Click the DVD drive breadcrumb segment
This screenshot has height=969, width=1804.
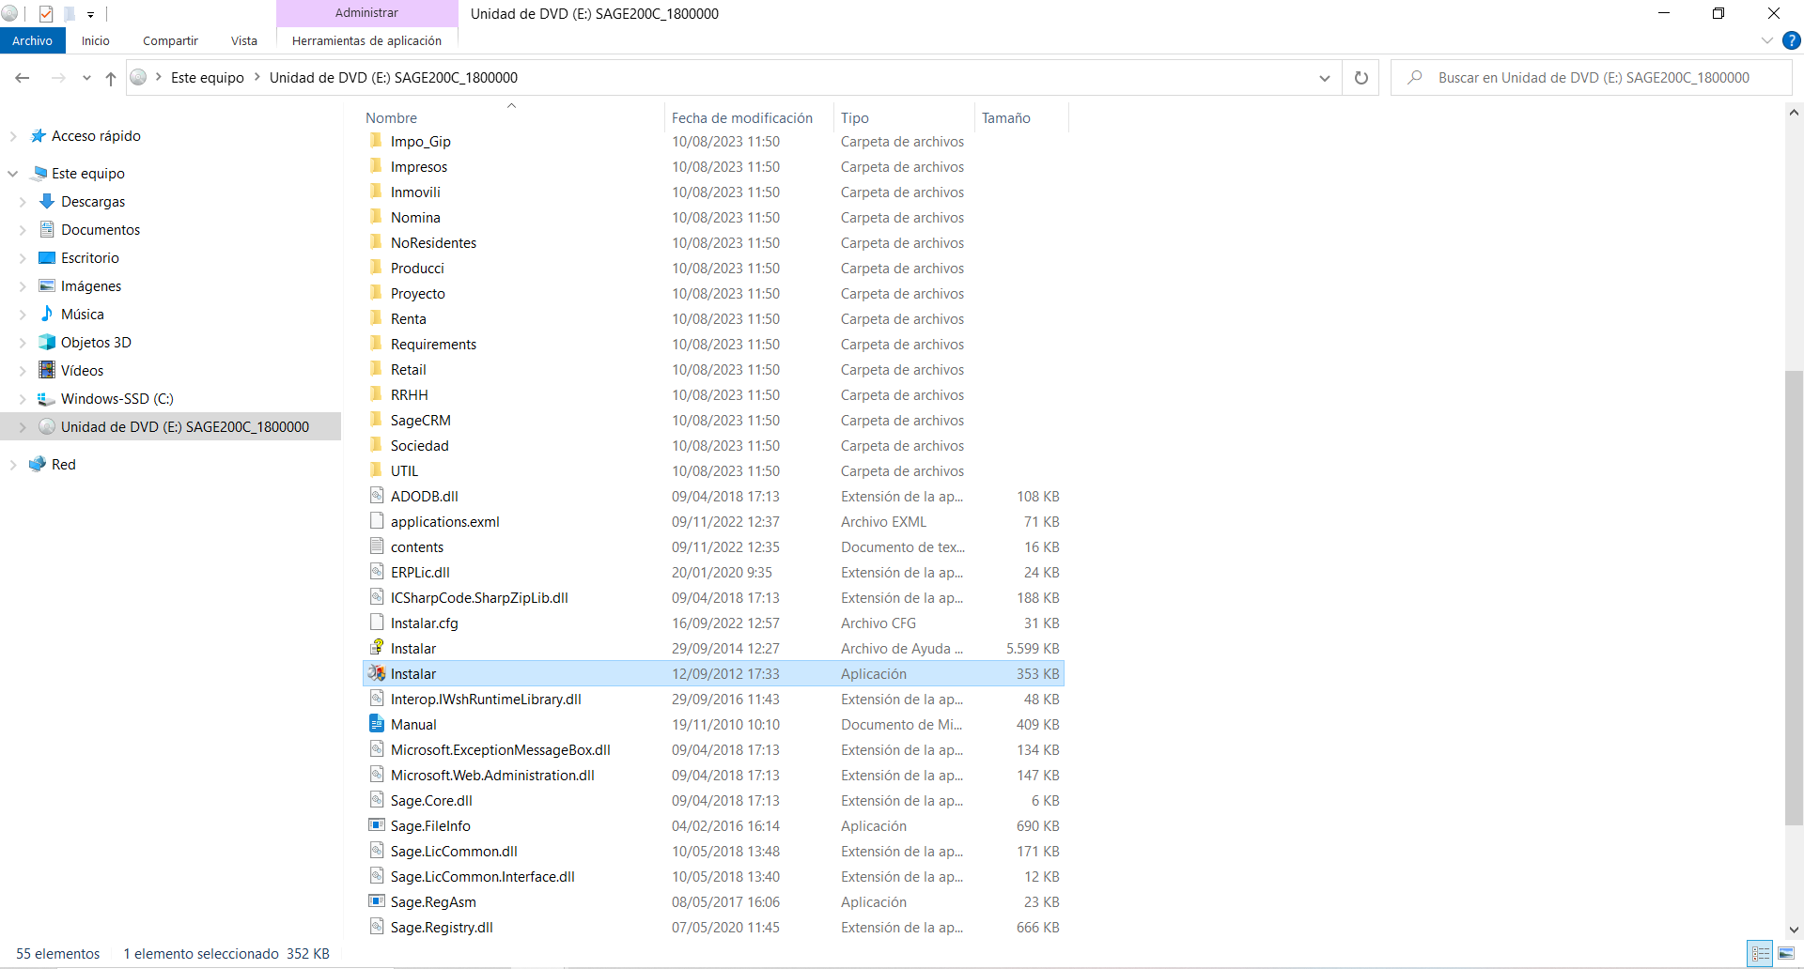(394, 78)
